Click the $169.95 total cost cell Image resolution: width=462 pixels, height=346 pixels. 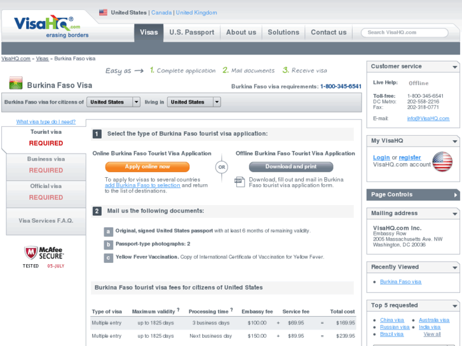[x=345, y=323]
